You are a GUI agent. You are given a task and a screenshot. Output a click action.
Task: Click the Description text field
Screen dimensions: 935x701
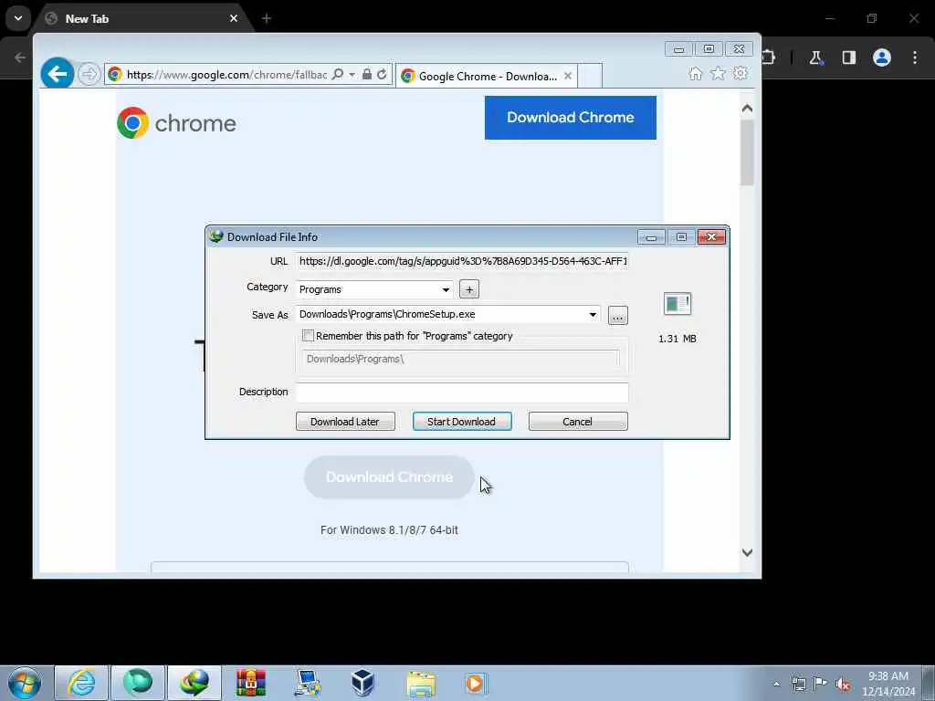[462, 392]
